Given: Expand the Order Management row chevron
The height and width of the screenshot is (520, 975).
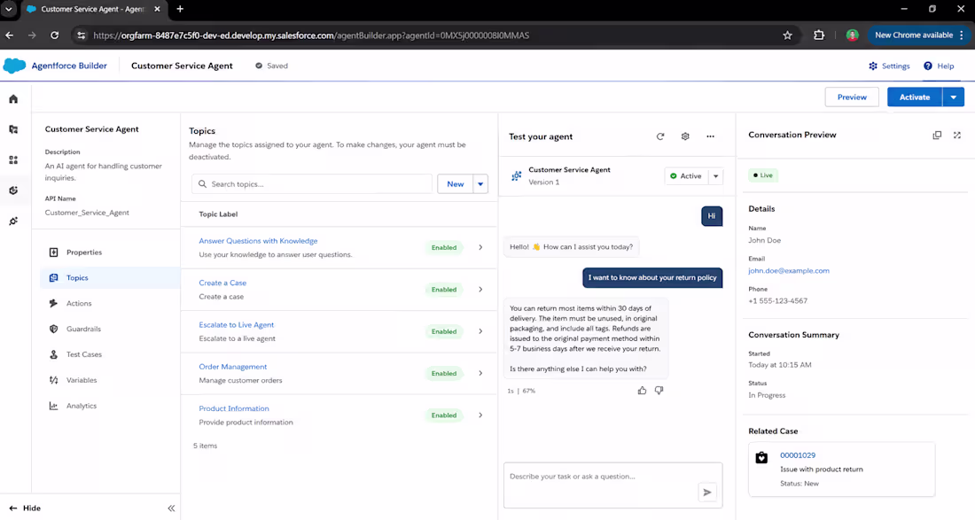Looking at the screenshot, I should (480, 373).
